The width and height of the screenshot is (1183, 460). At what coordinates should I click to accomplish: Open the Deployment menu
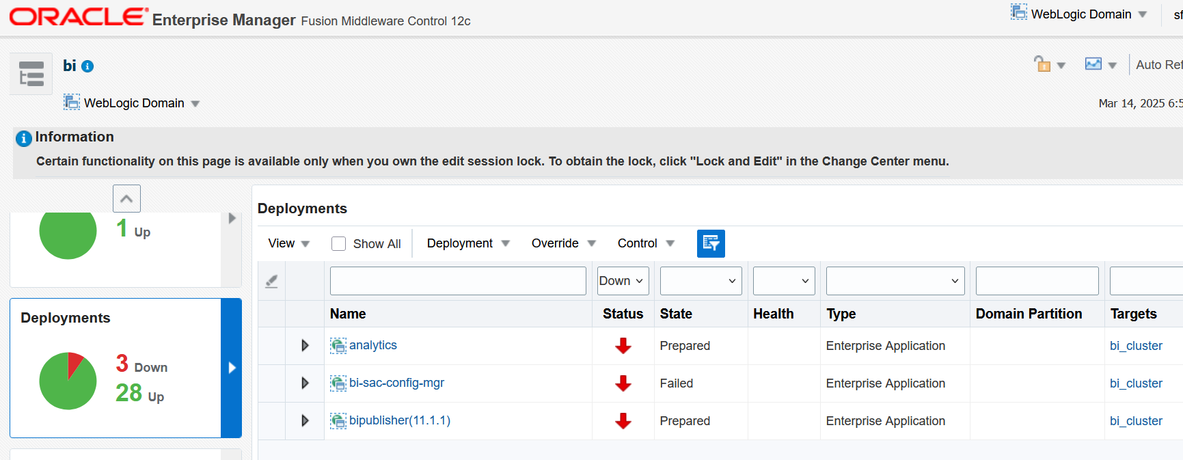point(468,243)
